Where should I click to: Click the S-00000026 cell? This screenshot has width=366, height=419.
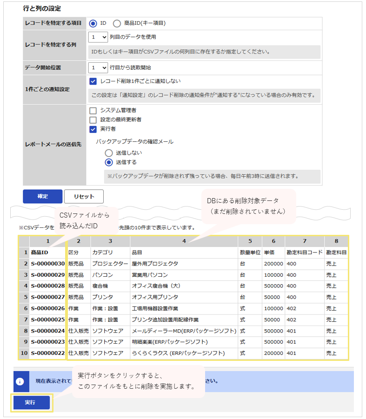pyautogui.click(x=47, y=309)
